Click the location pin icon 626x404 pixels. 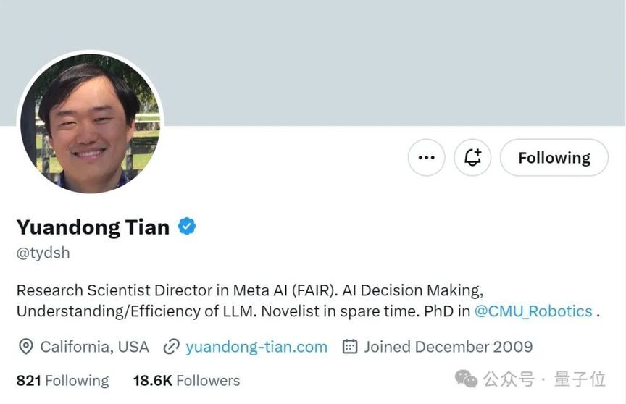(26, 347)
